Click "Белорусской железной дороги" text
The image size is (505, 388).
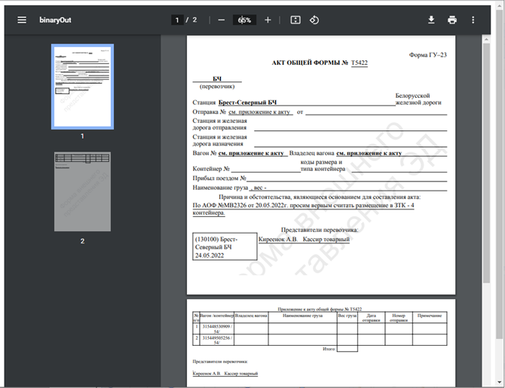[418, 99]
